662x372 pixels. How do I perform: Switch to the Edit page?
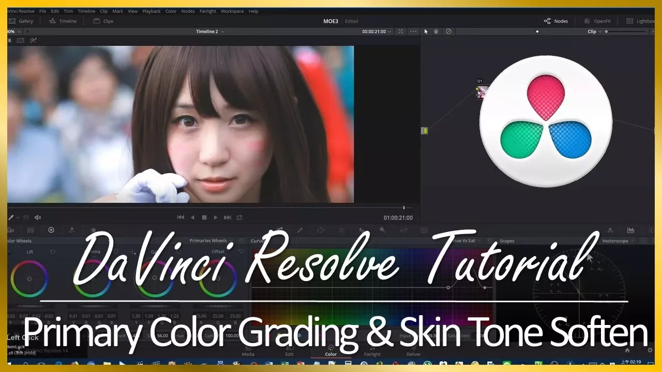pyautogui.click(x=289, y=350)
